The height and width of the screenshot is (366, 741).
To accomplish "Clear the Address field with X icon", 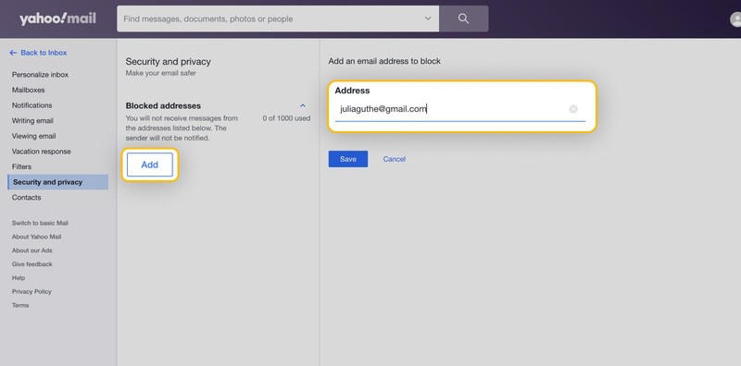I will (x=573, y=109).
